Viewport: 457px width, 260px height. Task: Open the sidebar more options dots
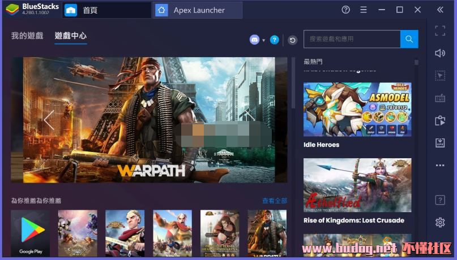(440, 166)
